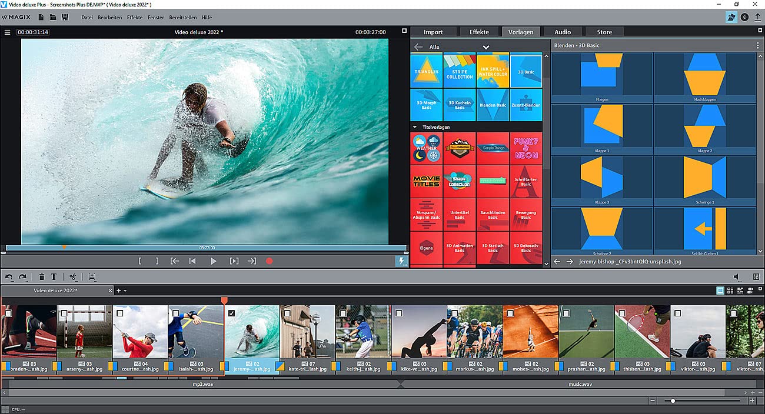Click the scroll-up arrow of the templates list
765x414 pixels.
click(x=547, y=56)
